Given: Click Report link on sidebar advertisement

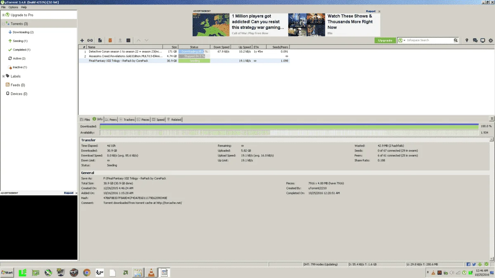Looking at the screenshot, I should [x=68, y=193].
